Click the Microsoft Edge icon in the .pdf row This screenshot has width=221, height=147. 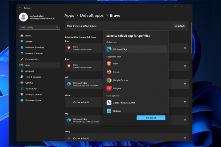coord(69,84)
